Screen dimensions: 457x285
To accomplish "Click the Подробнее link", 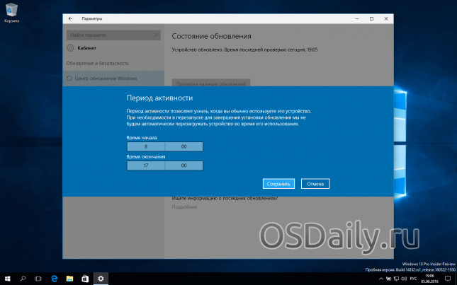I will pyautogui.click(x=184, y=208).
